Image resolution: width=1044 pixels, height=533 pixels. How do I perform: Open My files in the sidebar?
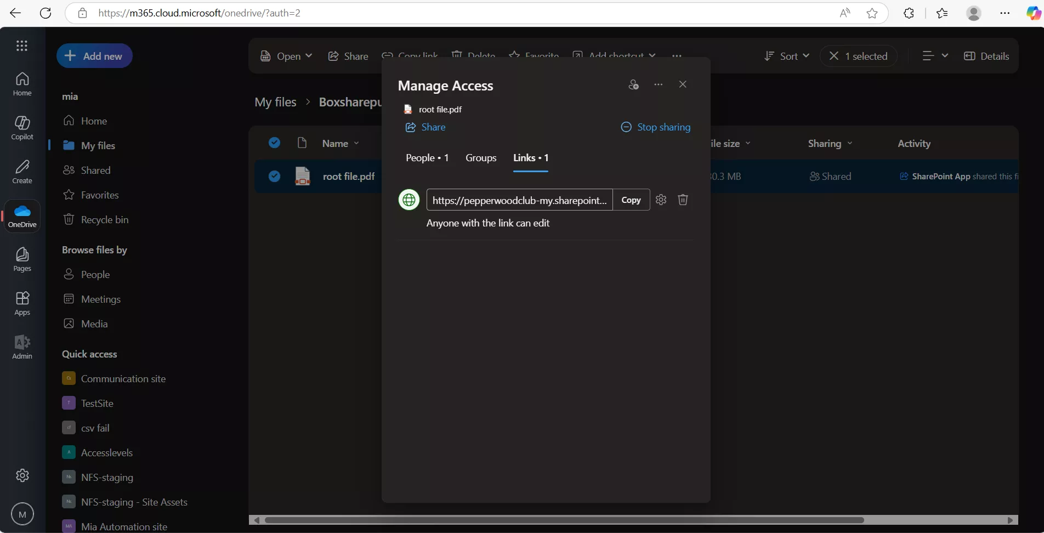coord(98,146)
